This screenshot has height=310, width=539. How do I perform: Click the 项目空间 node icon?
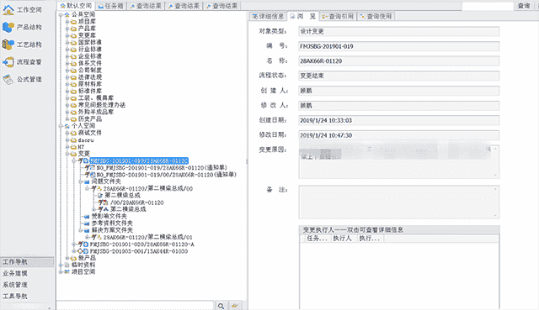coord(67,272)
